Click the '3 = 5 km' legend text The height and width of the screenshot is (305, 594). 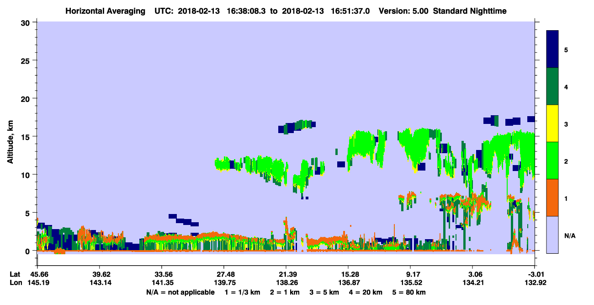point(324,292)
